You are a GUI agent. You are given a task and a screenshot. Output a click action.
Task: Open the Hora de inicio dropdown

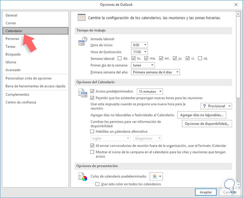click(139, 45)
